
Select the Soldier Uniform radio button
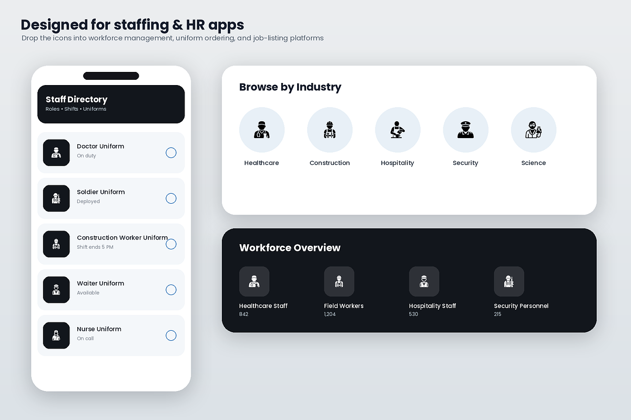[171, 198]
